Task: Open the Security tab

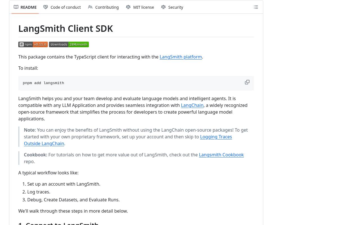Action: tap(172, 7)
